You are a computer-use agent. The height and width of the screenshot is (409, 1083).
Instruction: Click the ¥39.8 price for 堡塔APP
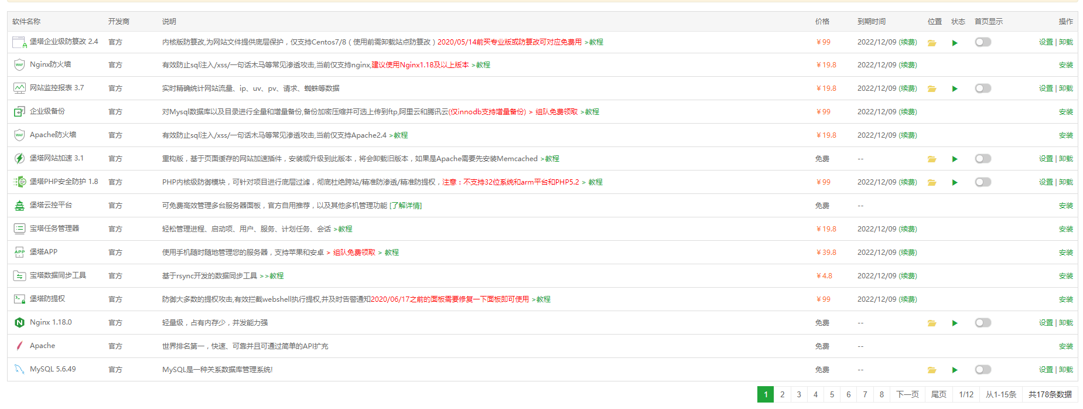826,253
